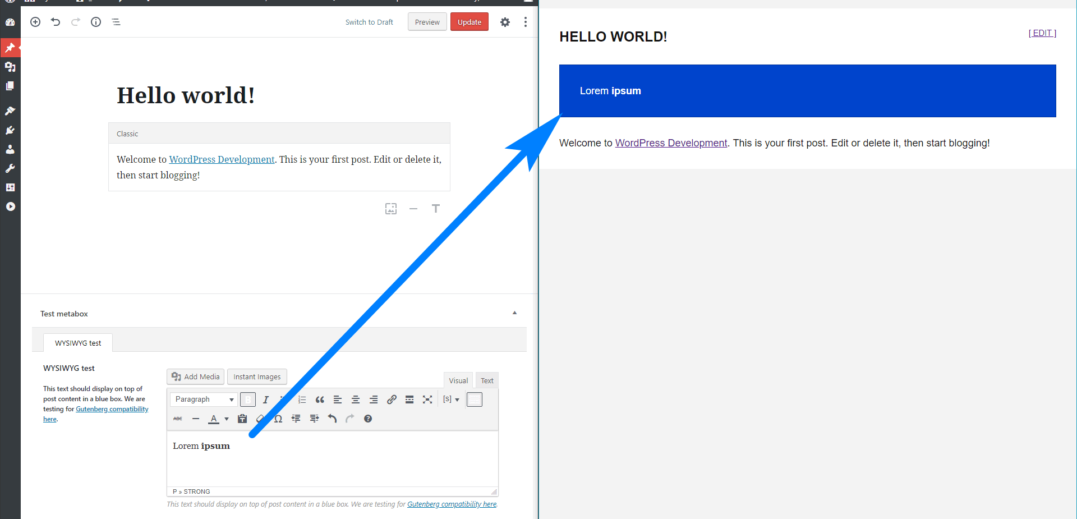
Task: Open WordPress Development link in the Classic block
Action: pyautogui.click(x=222, y=159)
